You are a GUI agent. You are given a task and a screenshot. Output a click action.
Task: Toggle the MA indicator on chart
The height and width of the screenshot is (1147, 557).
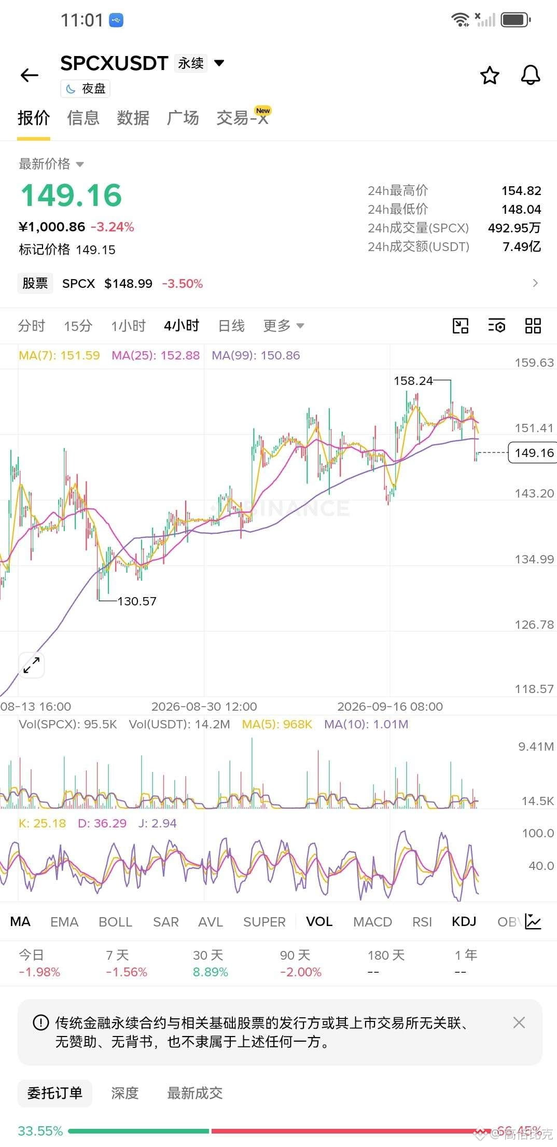pos(20,921)
